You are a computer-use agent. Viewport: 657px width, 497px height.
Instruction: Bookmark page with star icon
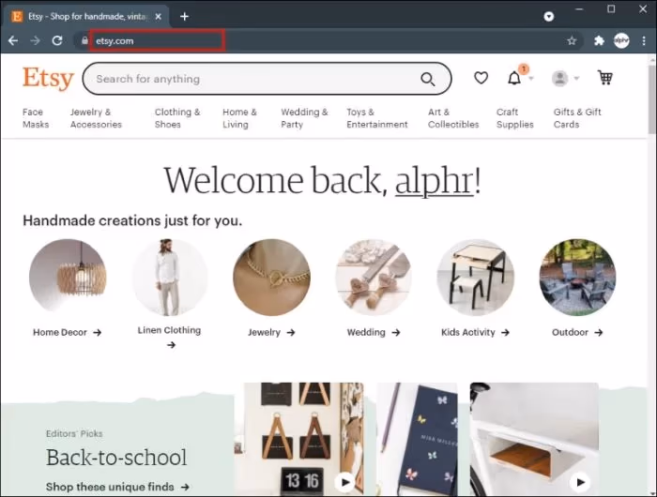coord(572,40)
